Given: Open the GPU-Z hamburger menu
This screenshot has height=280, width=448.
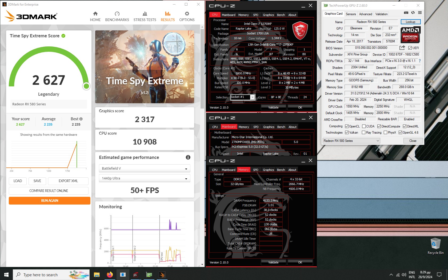Looking at the screenshot, I should (420, 13).
